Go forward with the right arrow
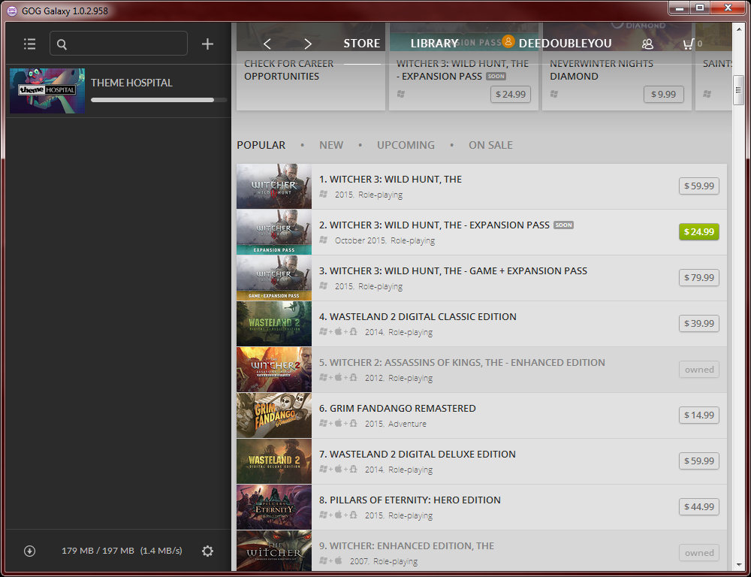The image size is (751, 577). coord(308,44)
